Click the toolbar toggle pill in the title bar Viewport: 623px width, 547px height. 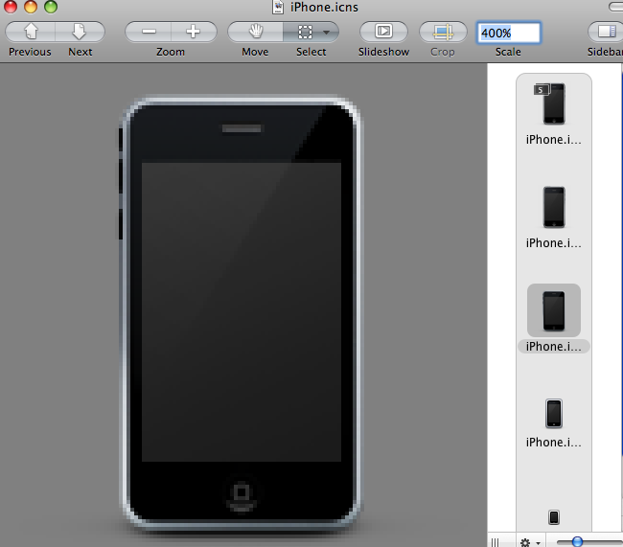point(616,7)
